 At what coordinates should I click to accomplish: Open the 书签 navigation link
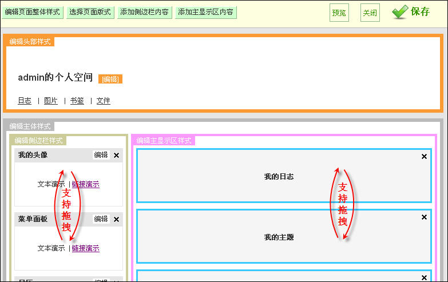77,101
